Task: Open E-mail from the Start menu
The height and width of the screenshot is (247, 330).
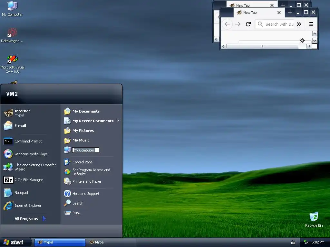Action: click(15, 126)
